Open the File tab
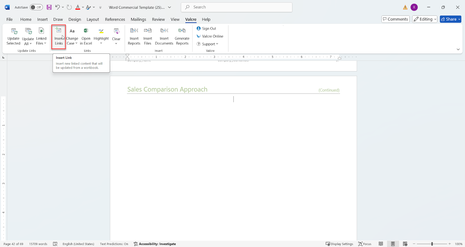The image size is (465, 247). coord(10,19)
